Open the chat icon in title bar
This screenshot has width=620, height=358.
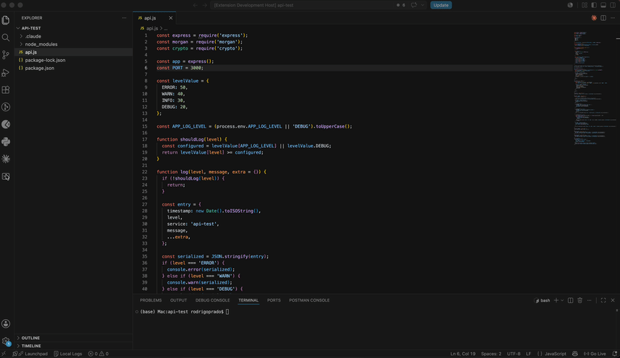click(x=414, y=5)
